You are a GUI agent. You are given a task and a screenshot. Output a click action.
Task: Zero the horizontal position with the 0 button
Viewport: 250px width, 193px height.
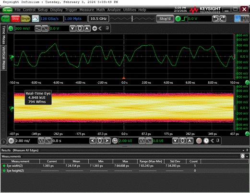100,141
